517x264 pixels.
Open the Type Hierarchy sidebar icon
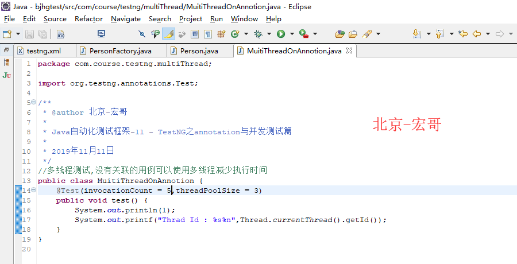pos(6,62)
